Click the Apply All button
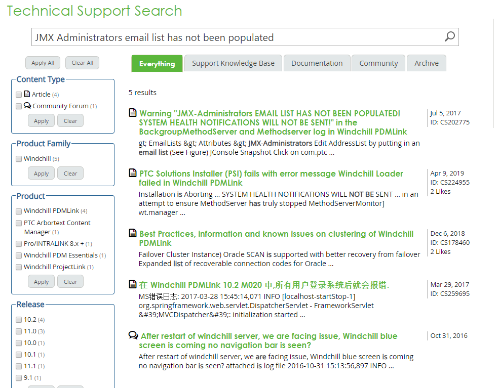The width and height of the screenshot is (499, 388). point(43,63)
